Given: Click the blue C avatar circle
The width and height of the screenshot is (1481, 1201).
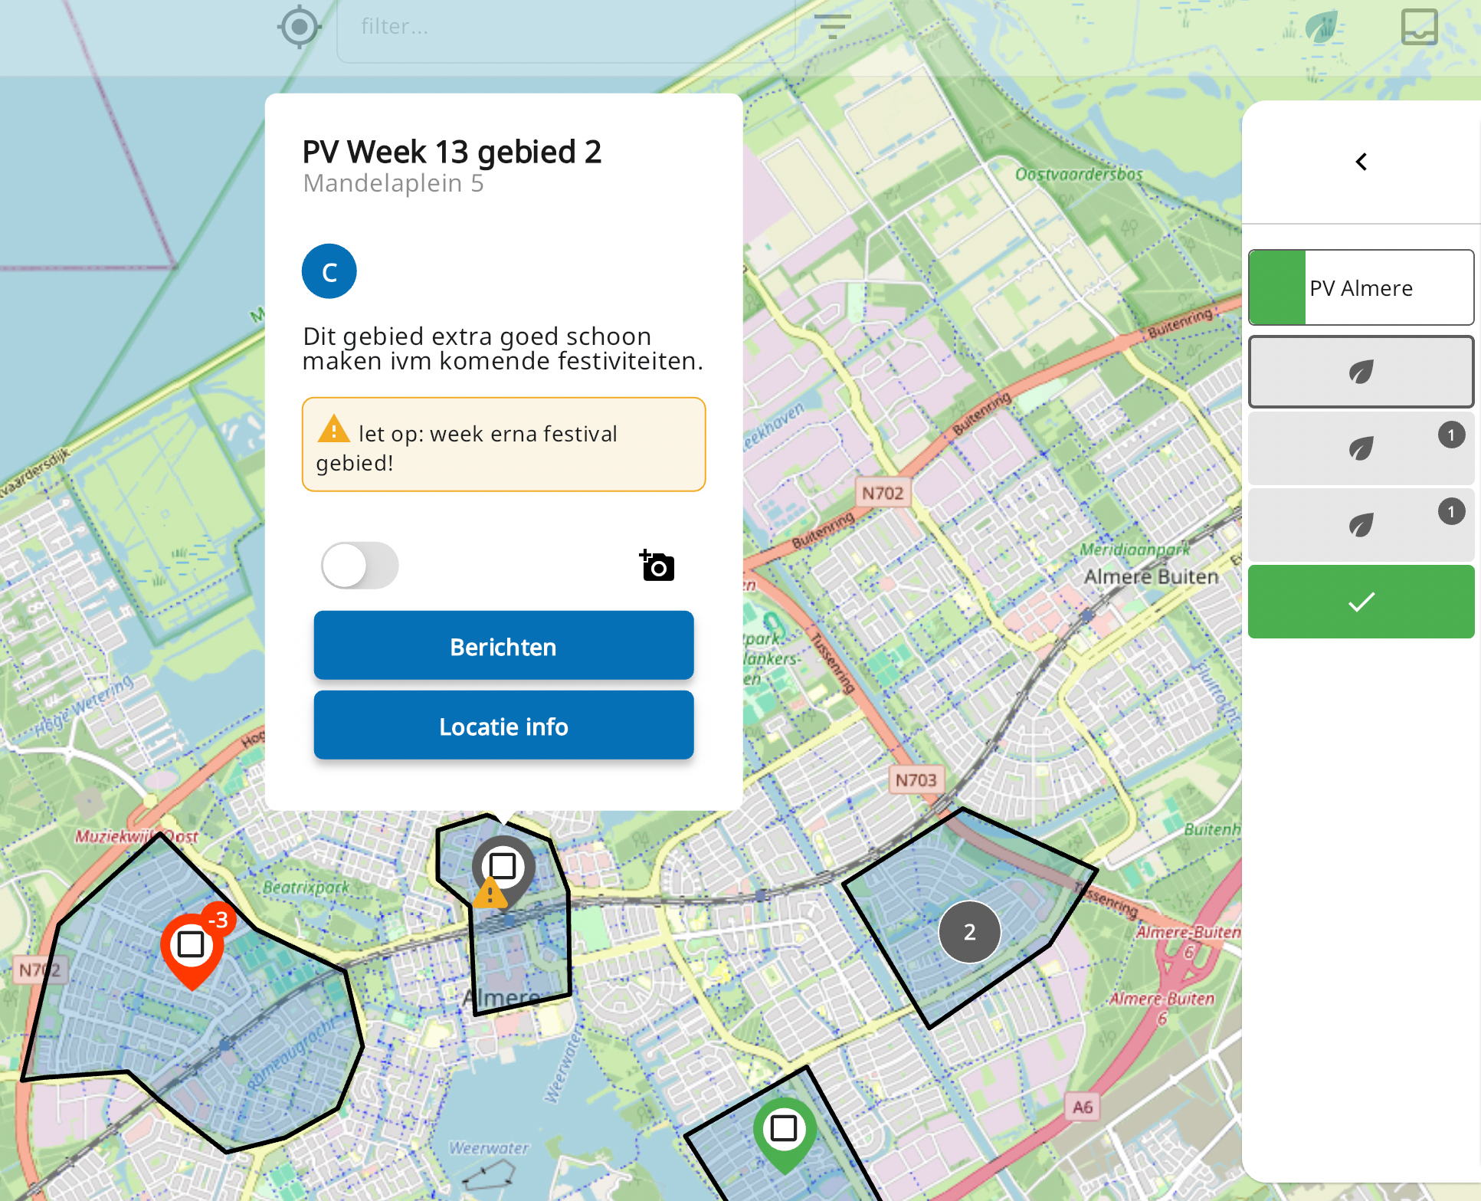Looking at the screenshot, I should point(329,271).
